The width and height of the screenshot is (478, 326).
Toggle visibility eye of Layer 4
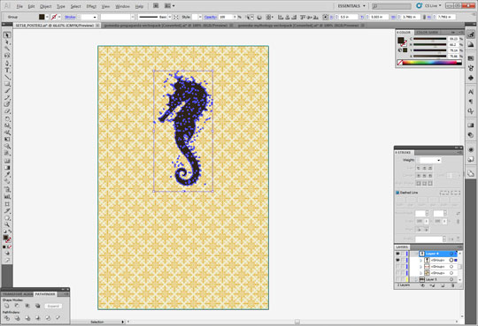click(x=397, y=254)
